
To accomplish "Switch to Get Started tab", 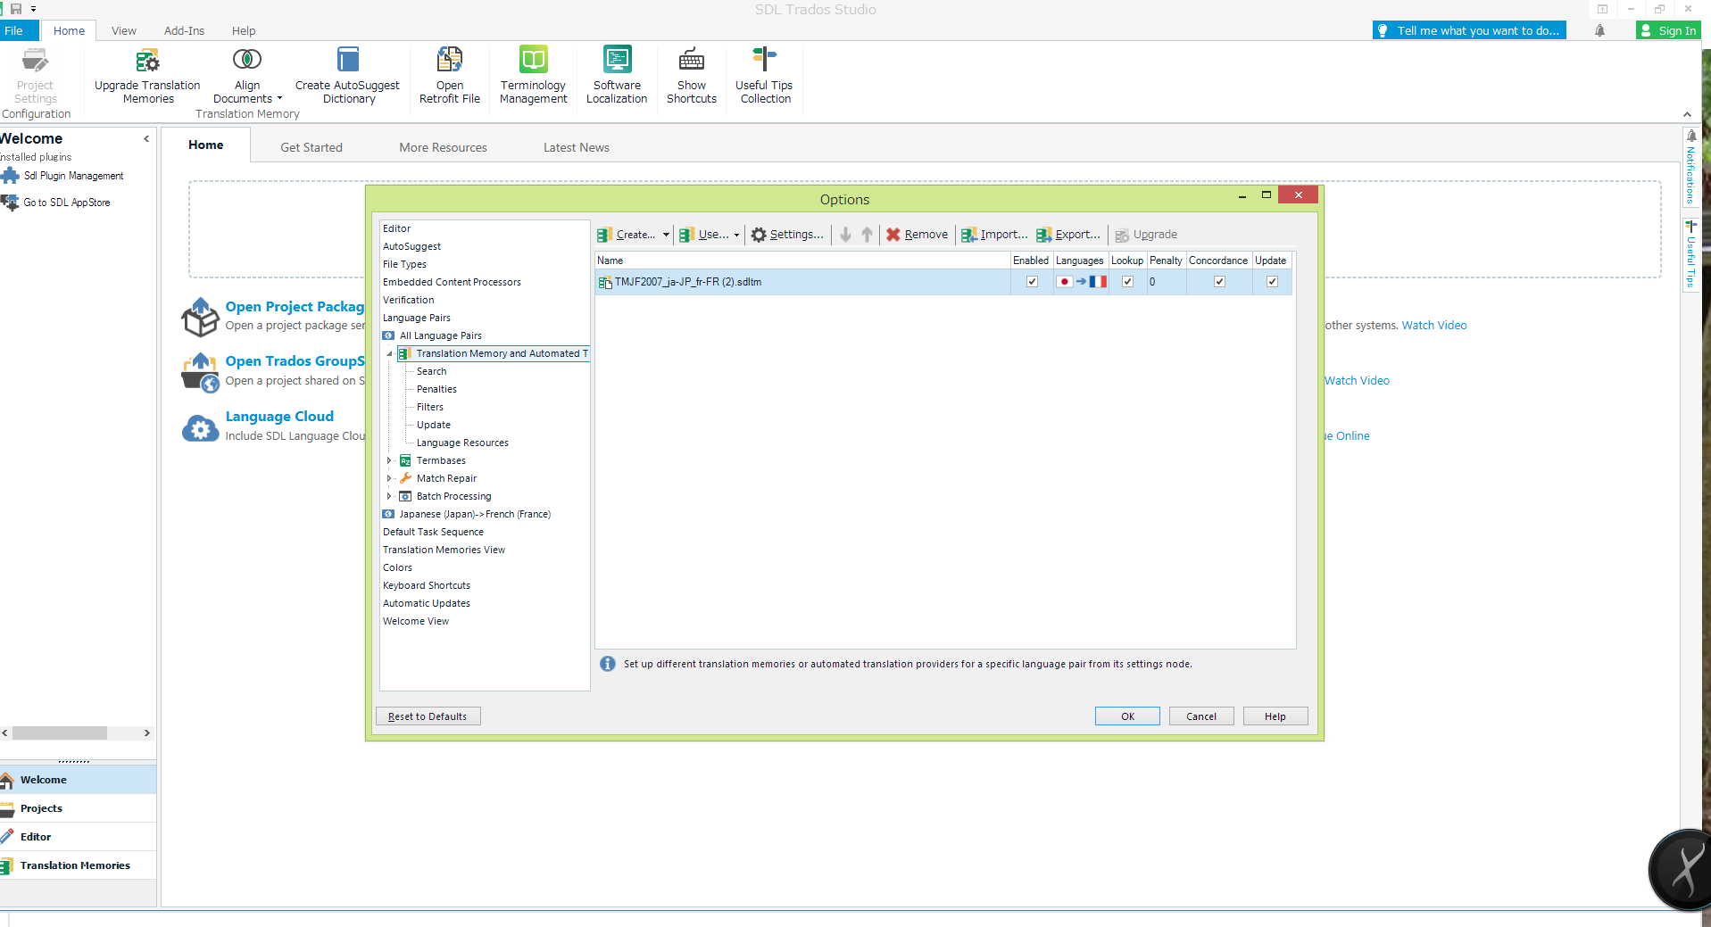I will [311, 147].
